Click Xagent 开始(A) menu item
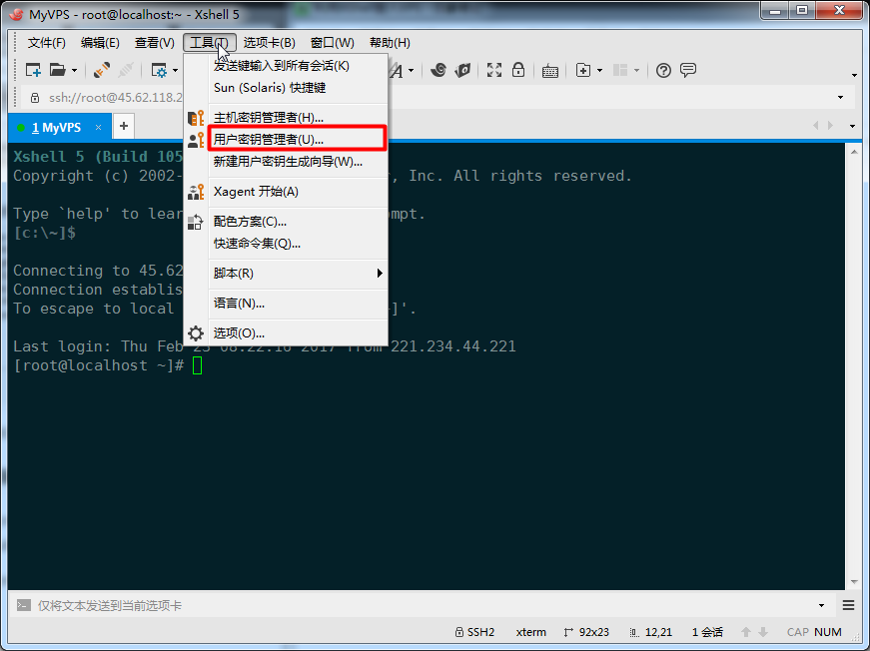Viewport: 870px width, 651px height. click(x=287, y=192)
